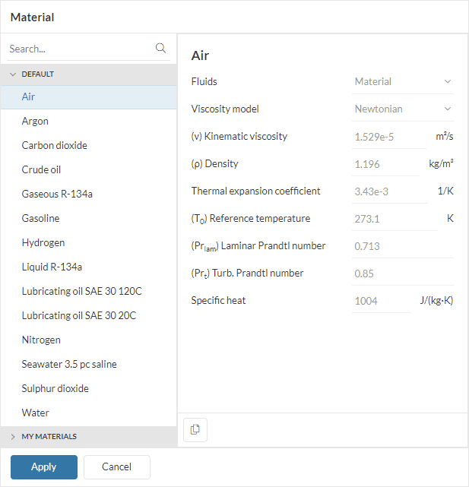Image resolution: width=469 pixels, height=487 pixels.
Task: Choose Carbon dioxide material
Action: click(x=54, y=145)
